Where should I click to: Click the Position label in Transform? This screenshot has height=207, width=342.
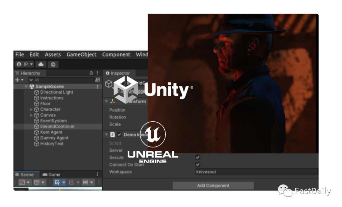[117, 110]
